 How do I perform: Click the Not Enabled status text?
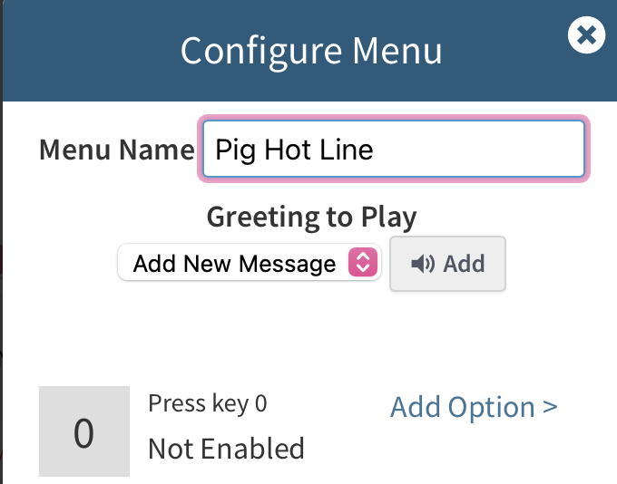pos(226,448)
